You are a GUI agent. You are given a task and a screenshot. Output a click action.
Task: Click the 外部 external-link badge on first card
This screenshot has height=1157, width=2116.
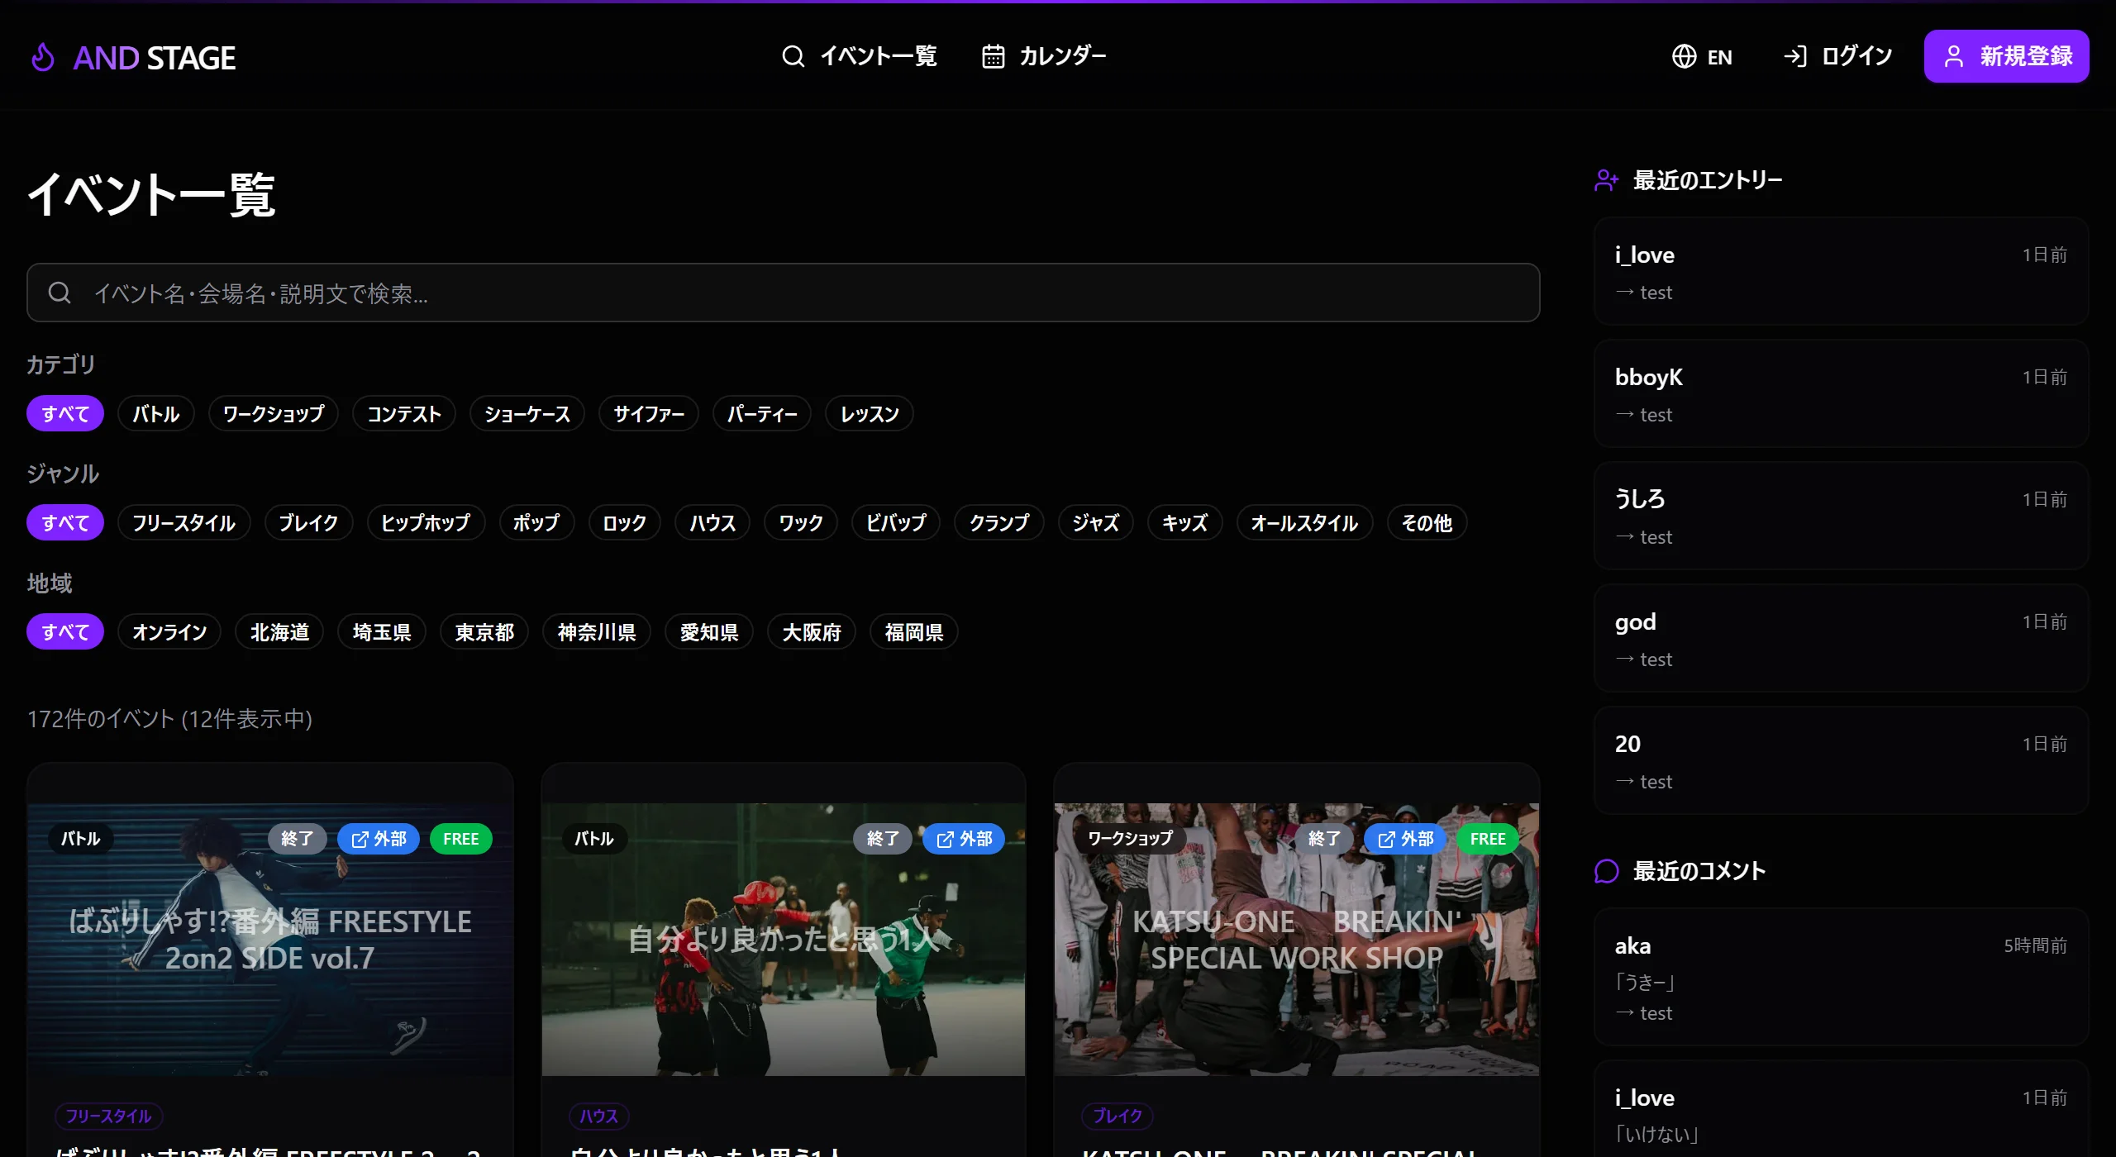(x=379, y=839)
